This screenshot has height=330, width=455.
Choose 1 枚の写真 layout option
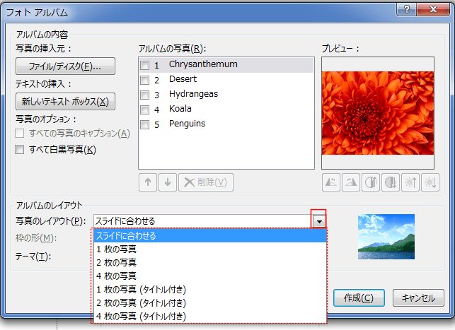point(210,249)
